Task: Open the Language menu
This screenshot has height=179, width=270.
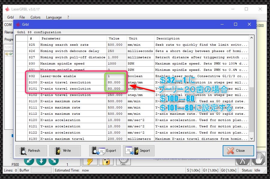Action: [54, 17]
